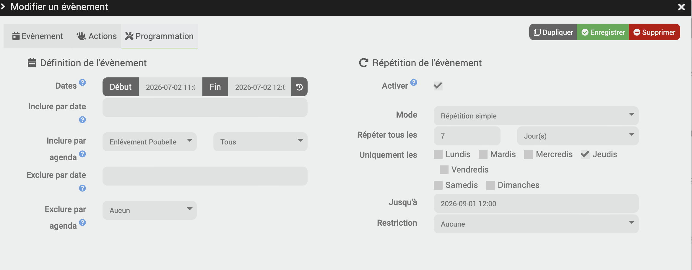The height and width of the screenshot is (270, 692).
Task: Click the help icon next to Activer
Action: (x=414, y=82)
